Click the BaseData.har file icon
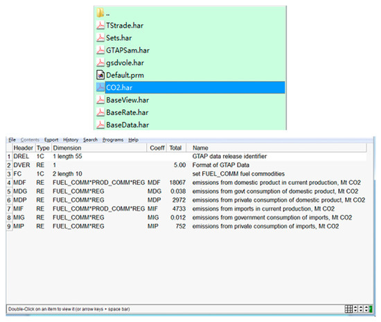Viewport: 381px width, 322px height. coord(100,125)
